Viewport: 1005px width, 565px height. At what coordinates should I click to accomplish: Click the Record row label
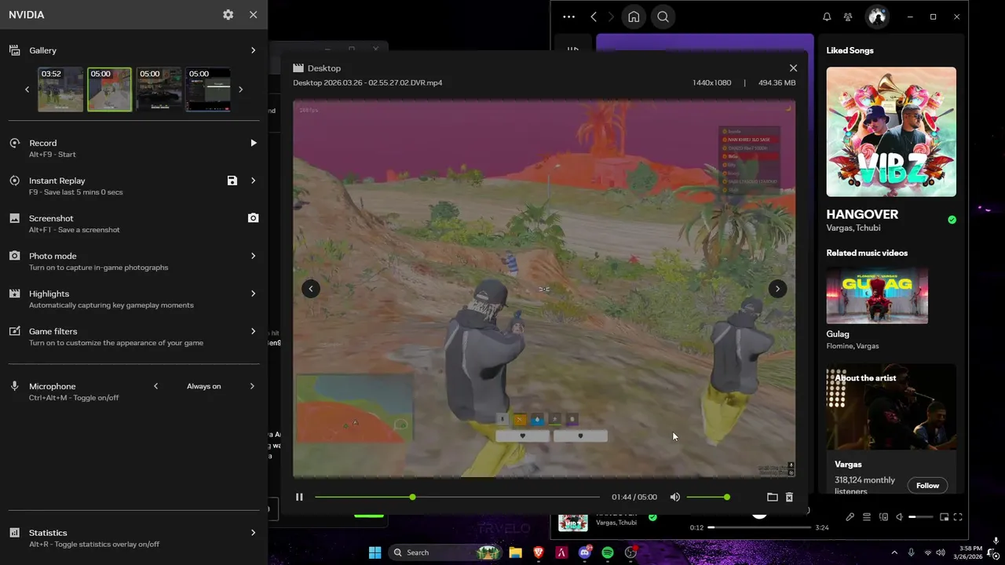[43, 143]
